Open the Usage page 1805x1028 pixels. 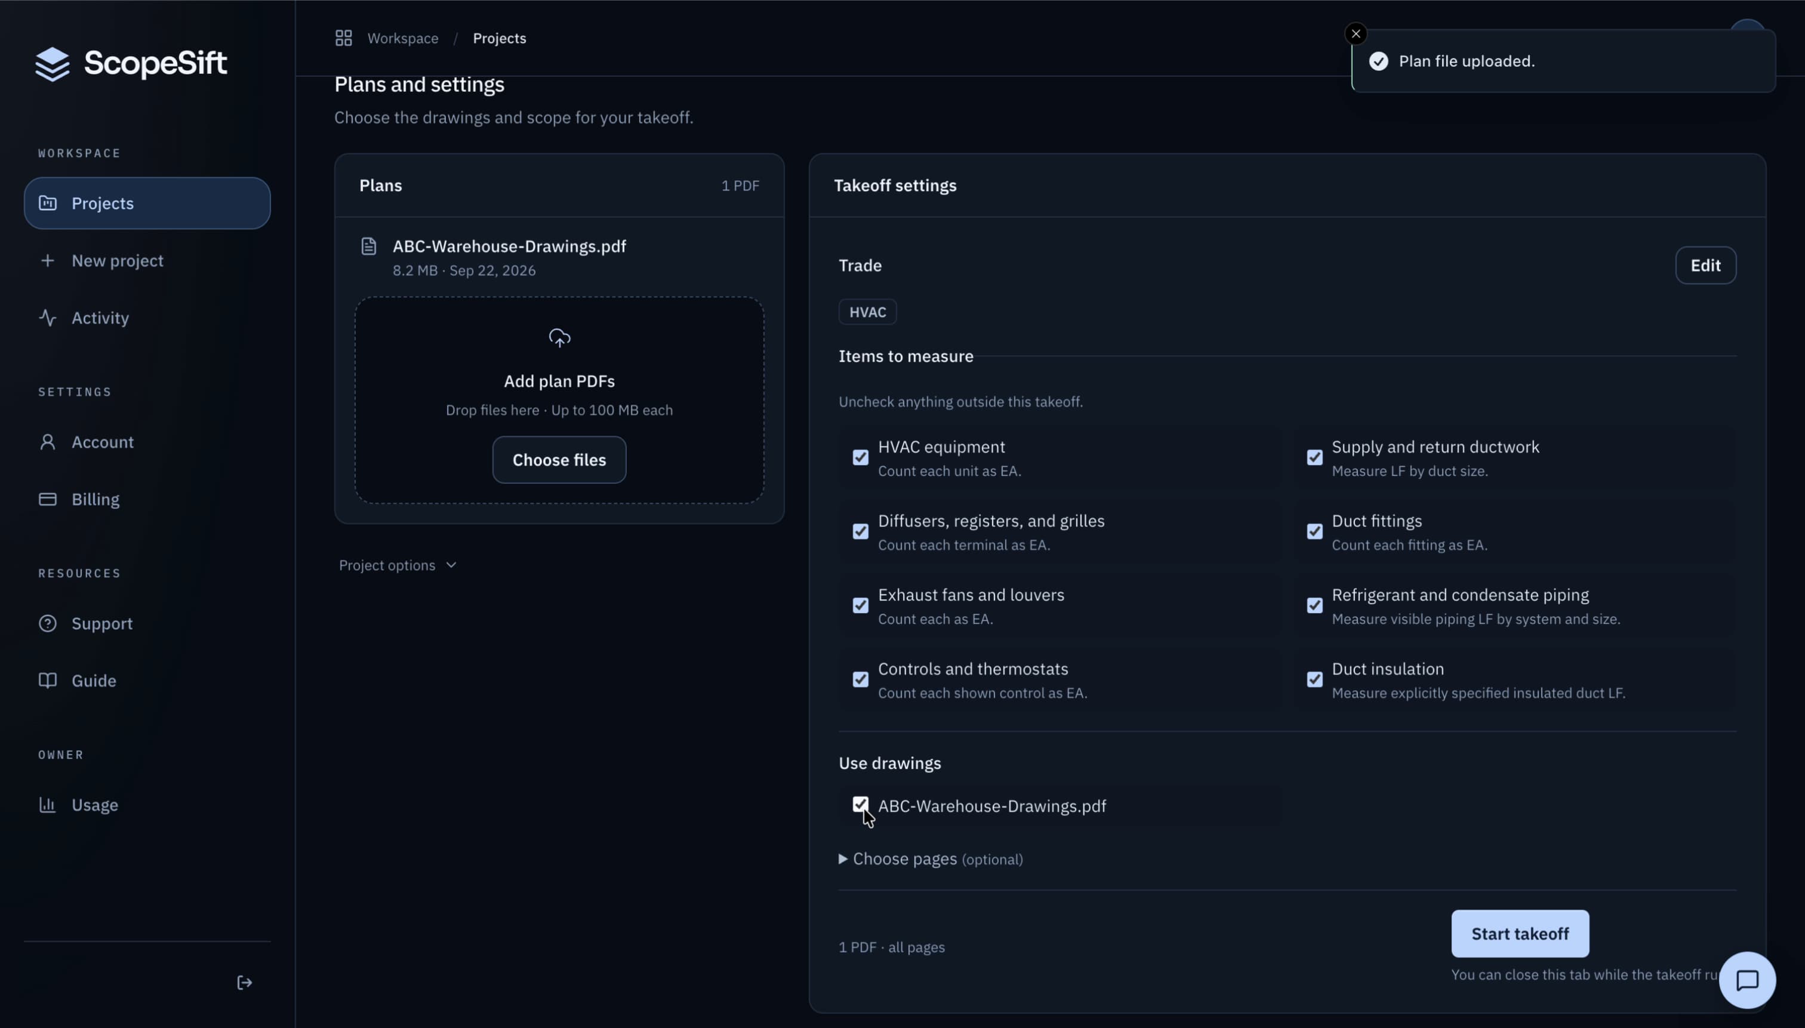[x=147, y=805]
